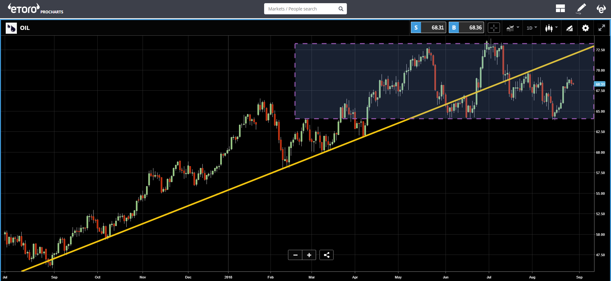
Task: Toggle the crosshair cursor mode
Action: click(x=494, y=28)
